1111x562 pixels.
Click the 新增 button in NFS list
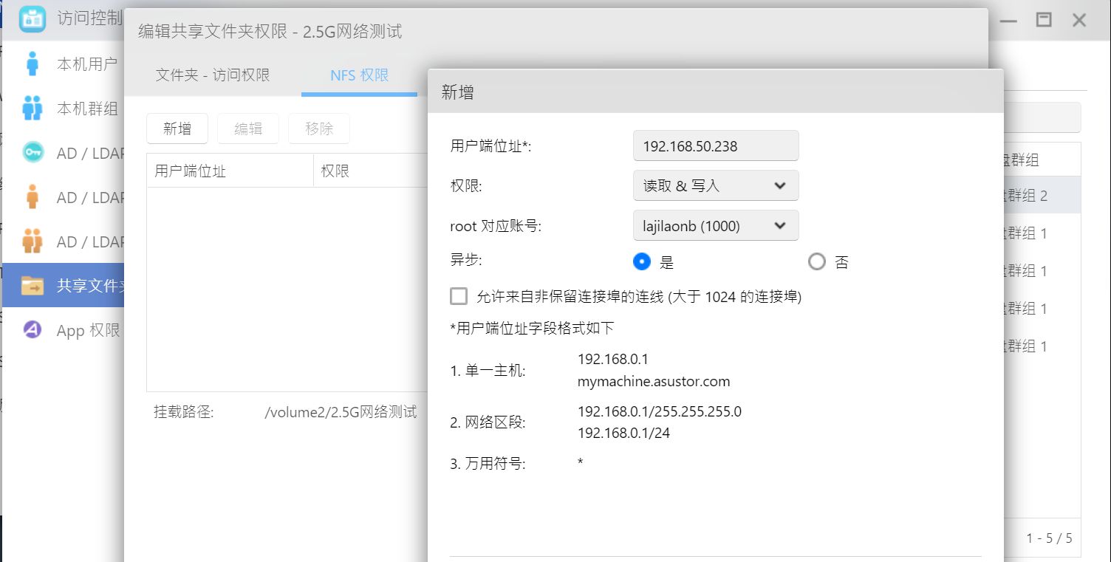(x=177, y=128)
